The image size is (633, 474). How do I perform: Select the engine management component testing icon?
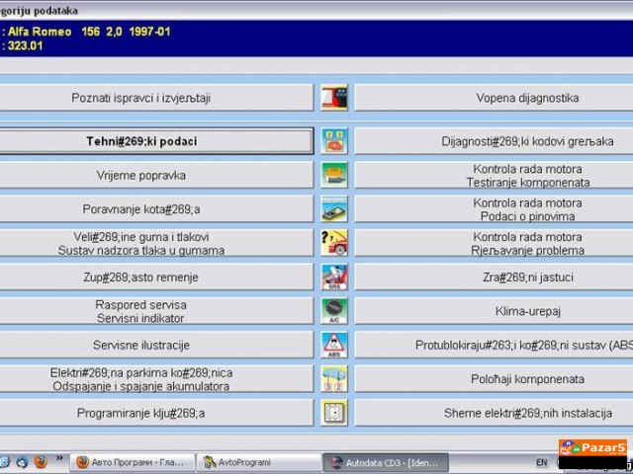point(334,175)
